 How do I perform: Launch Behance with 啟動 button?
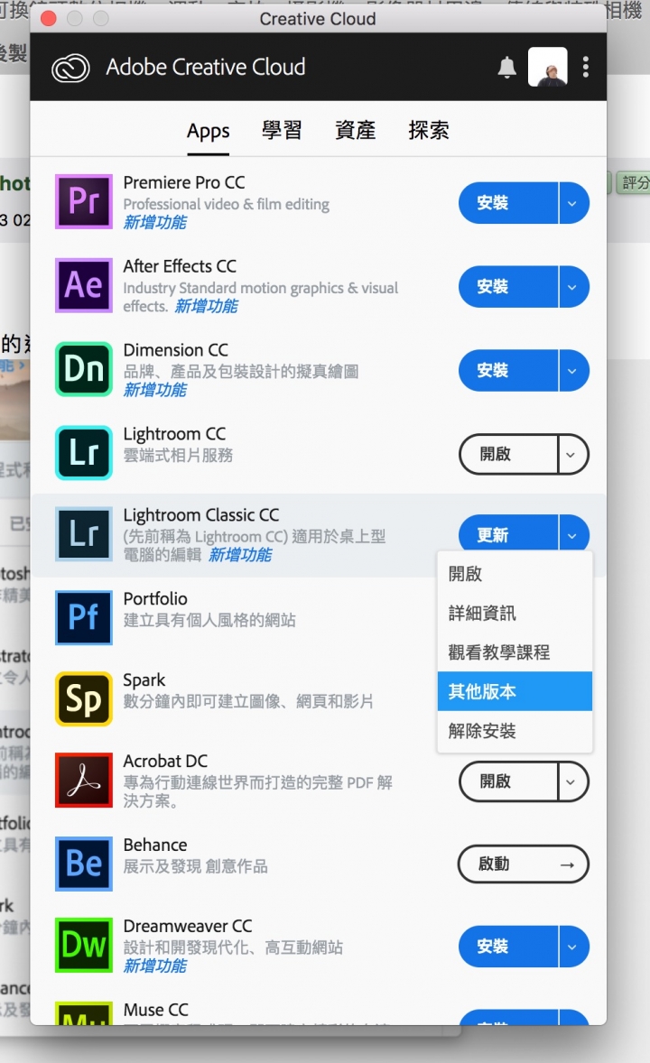pos(523,864)
